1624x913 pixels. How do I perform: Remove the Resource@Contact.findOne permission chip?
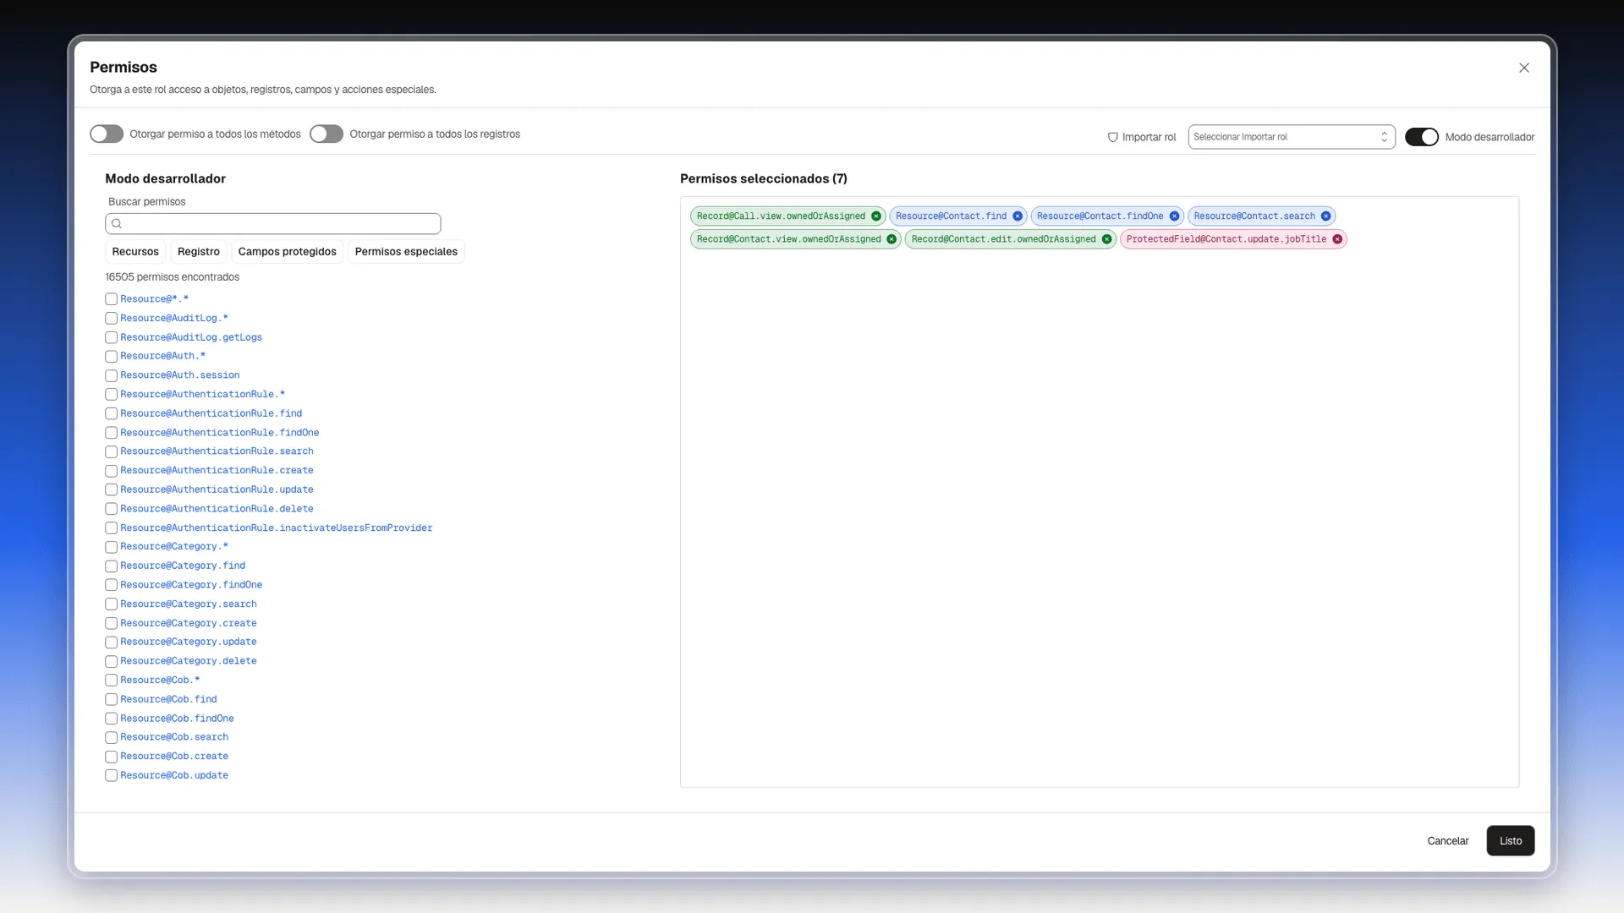[1174, 216]
